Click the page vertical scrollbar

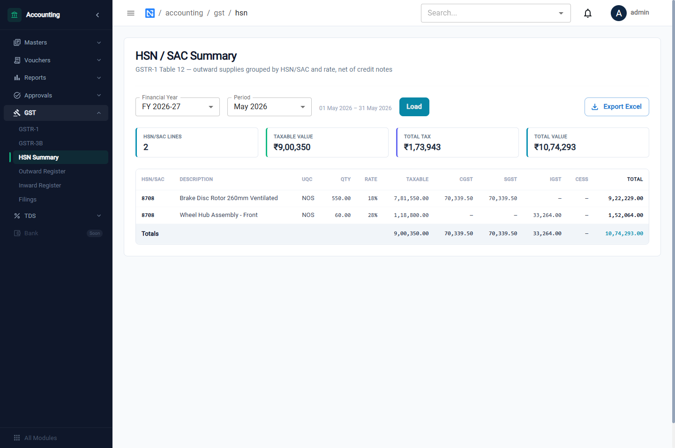(x=673, y=211)
